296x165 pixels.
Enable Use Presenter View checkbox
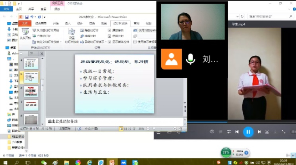click(x=135, y=42)
